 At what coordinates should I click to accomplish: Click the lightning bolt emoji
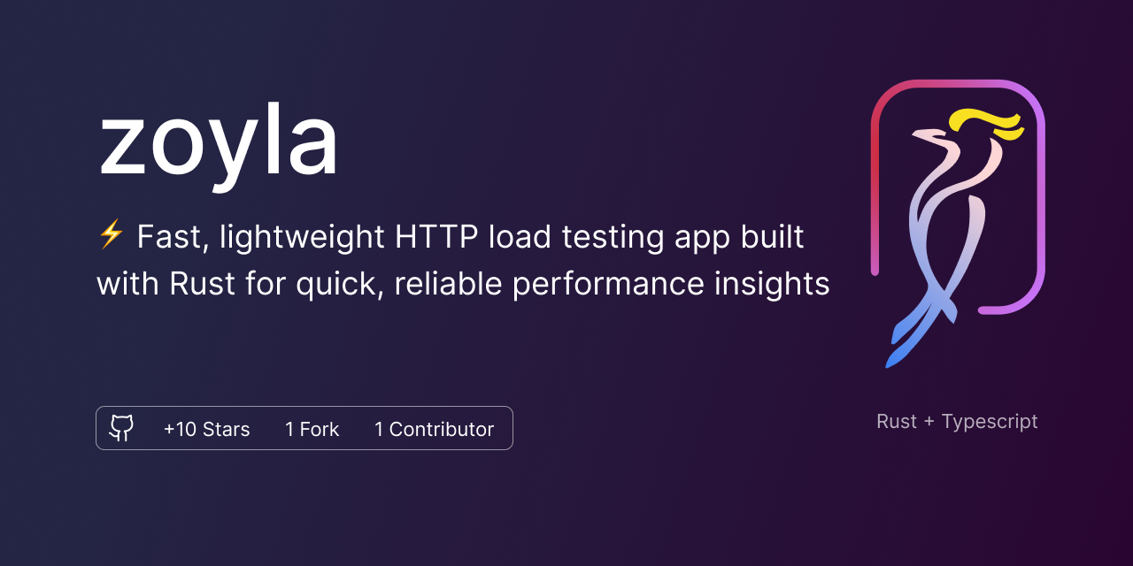(111, 235)
